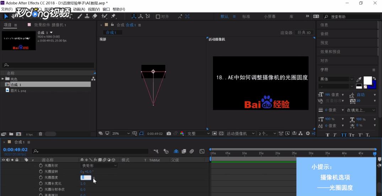Expand workspace overflow chevron
Screen dimensions: 382x196
pyautogui.click(x=307, y=16)
